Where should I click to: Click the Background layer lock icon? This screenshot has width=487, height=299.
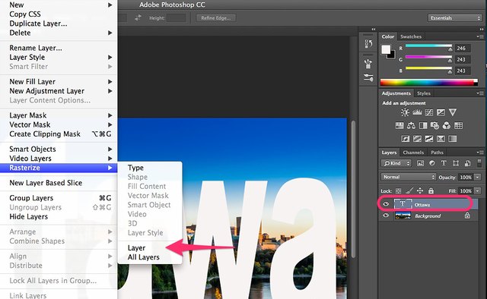pyautogui.click(x=467, y=216)
